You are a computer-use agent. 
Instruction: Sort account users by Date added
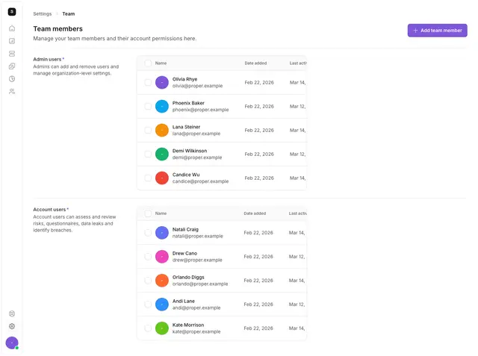[255, 213]
